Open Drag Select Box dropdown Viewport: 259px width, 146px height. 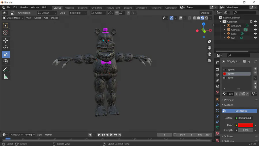[x=78, y=13]
